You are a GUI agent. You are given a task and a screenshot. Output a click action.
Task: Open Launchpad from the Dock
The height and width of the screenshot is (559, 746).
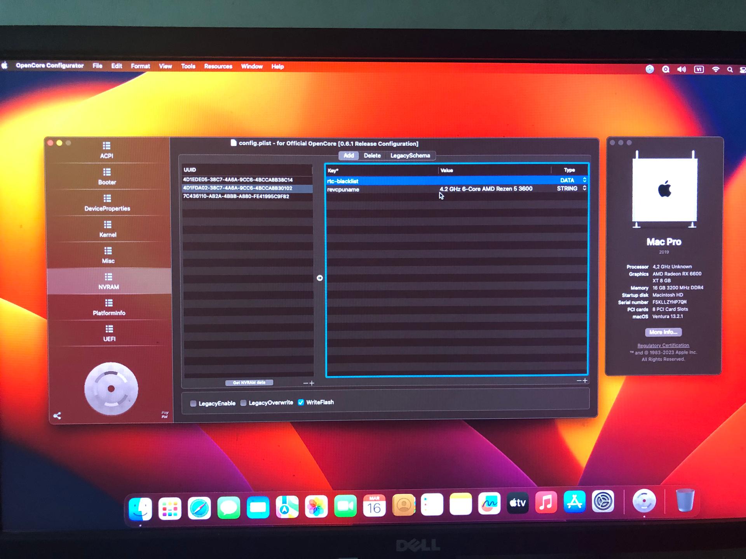(x=170, y=508)
